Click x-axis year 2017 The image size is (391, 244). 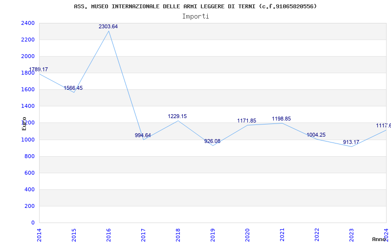(x=143, y=235)
